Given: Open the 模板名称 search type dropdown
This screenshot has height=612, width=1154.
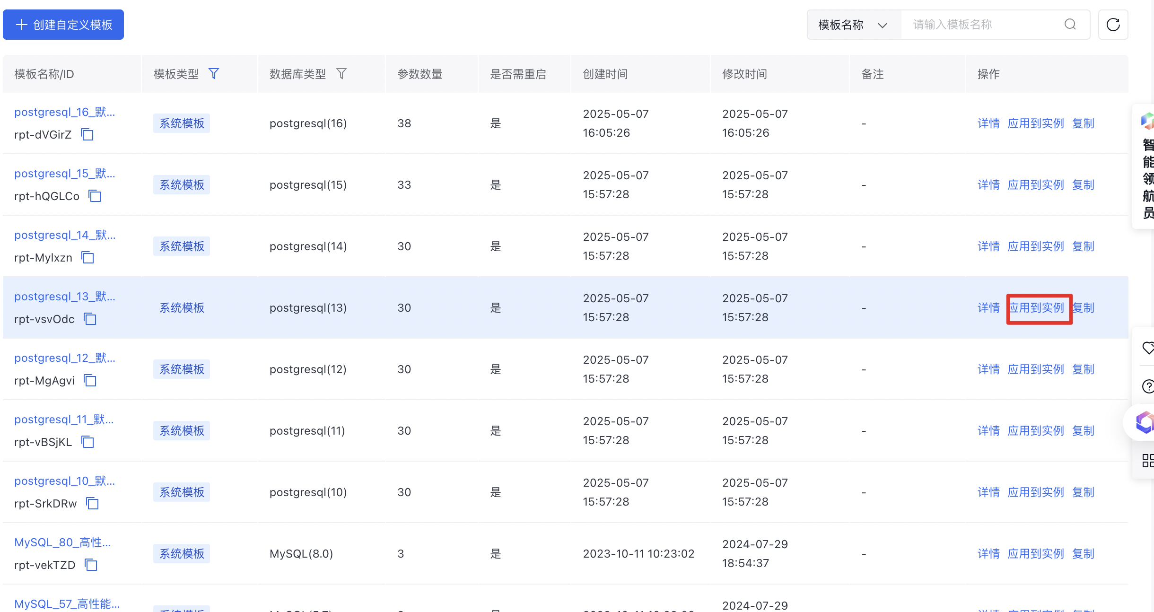Looking at the screenshot, I should [x=854, y=25].
